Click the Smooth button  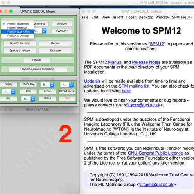(x=62, y=24)
